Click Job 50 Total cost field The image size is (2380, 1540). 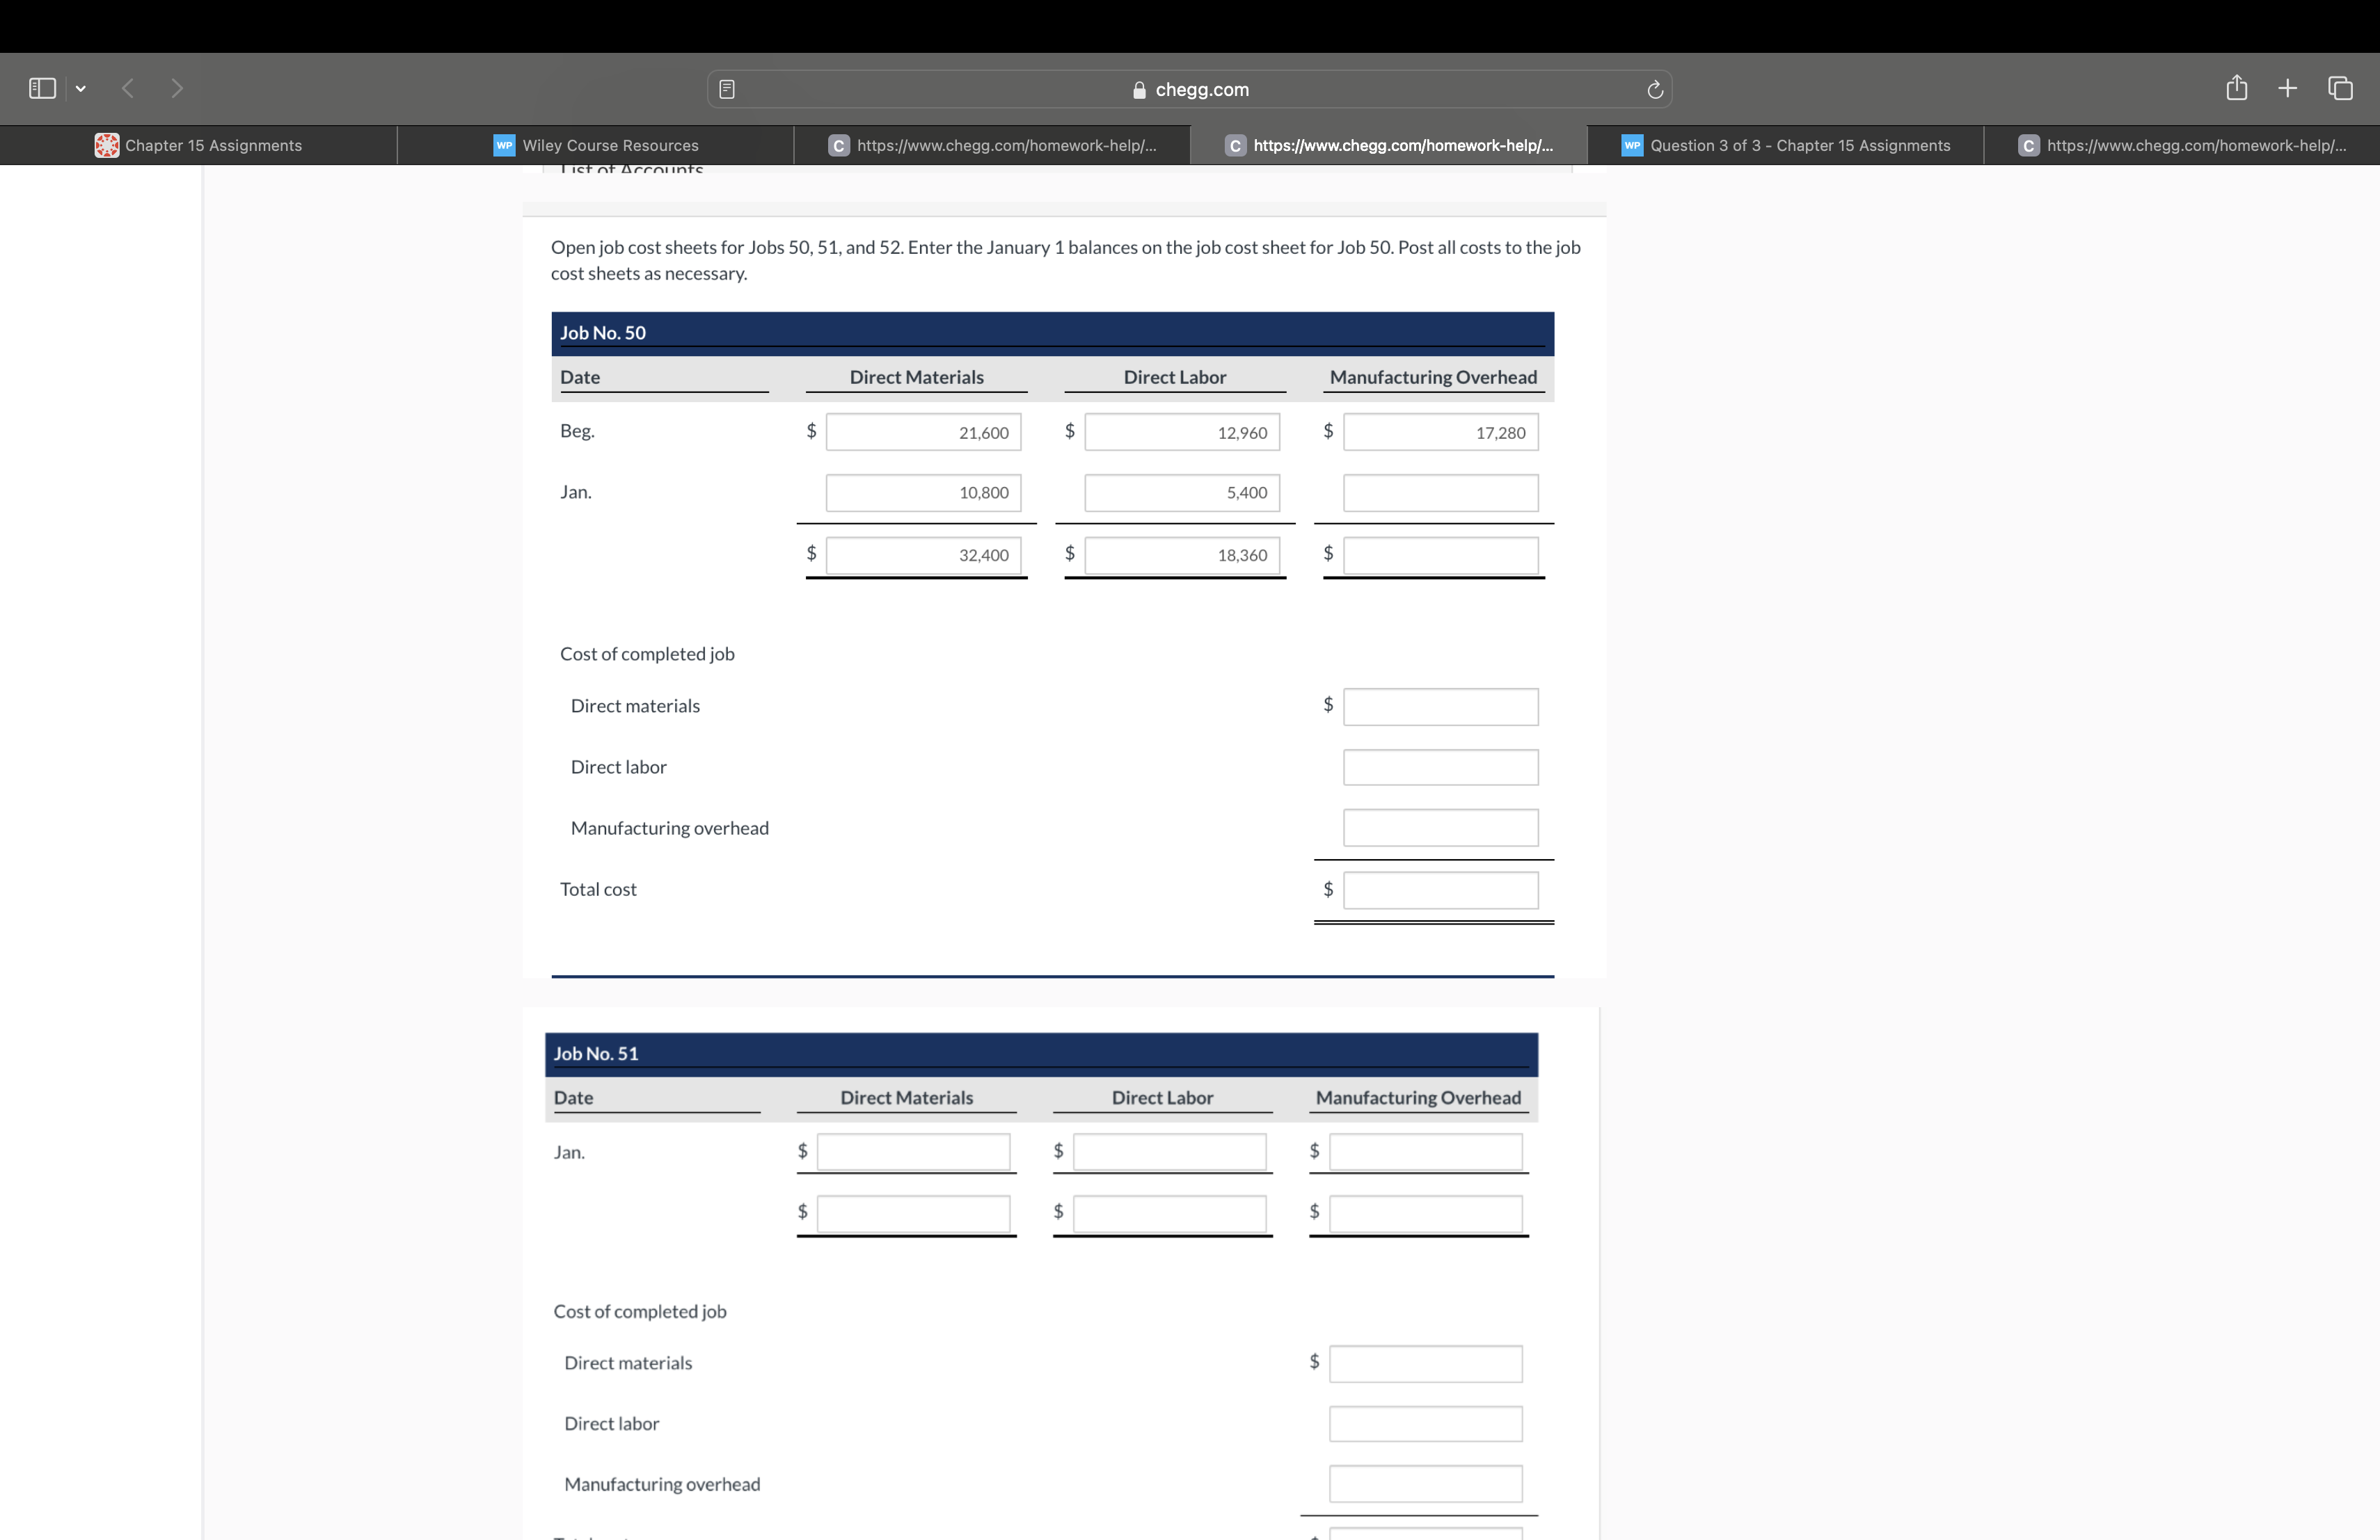coord(1440,890)
